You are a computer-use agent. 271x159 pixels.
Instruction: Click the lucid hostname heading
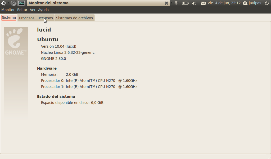point(44,30)
